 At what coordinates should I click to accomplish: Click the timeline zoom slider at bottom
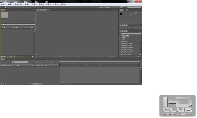(x=65, y=84)
